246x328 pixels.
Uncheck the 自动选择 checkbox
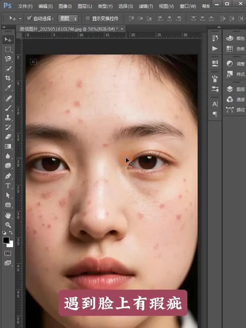click(x=29, y=18)
